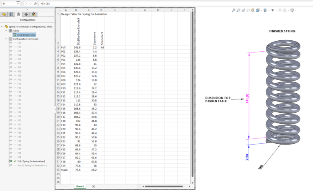Open the View Settings monitor dropdown
313x191 pixels.
pyautogui.click(x=292, y=10)
